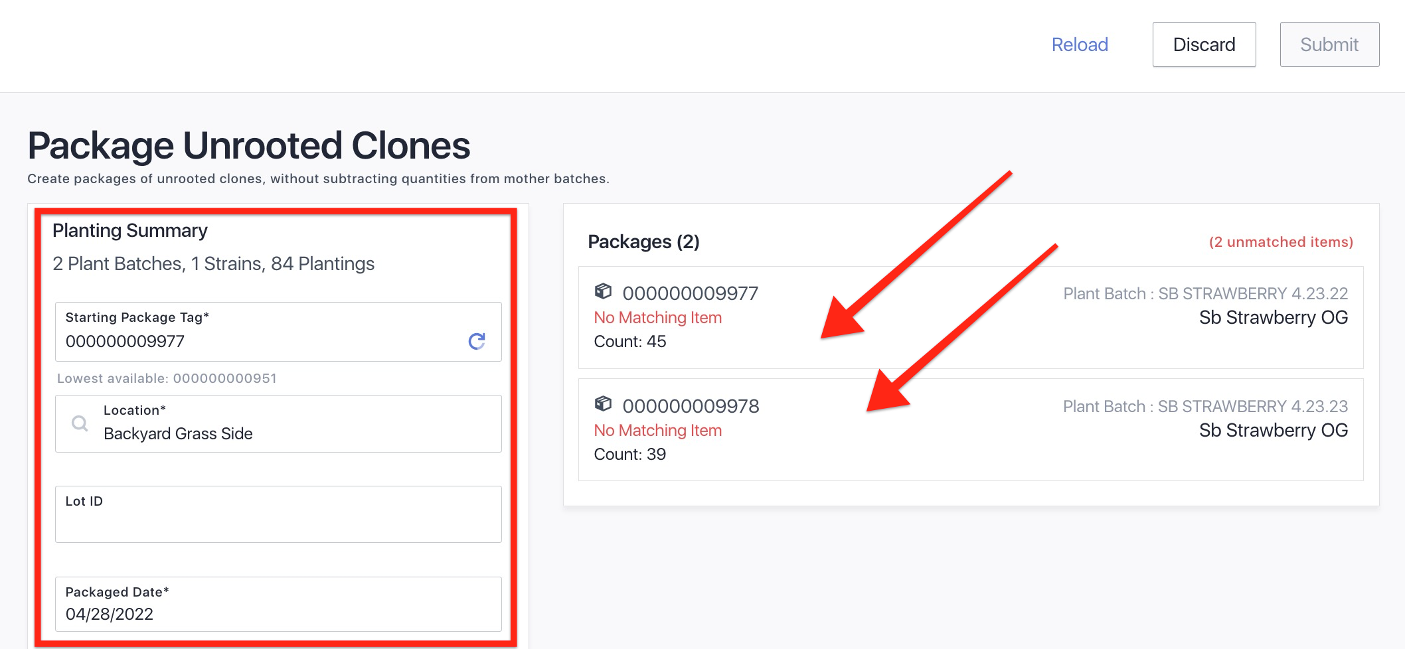This screenshot has height=649, width=1405.
Task: Click the Plant Batch SB STRAWBERRY 4.23.23 label
Action: coord(1205,407)
